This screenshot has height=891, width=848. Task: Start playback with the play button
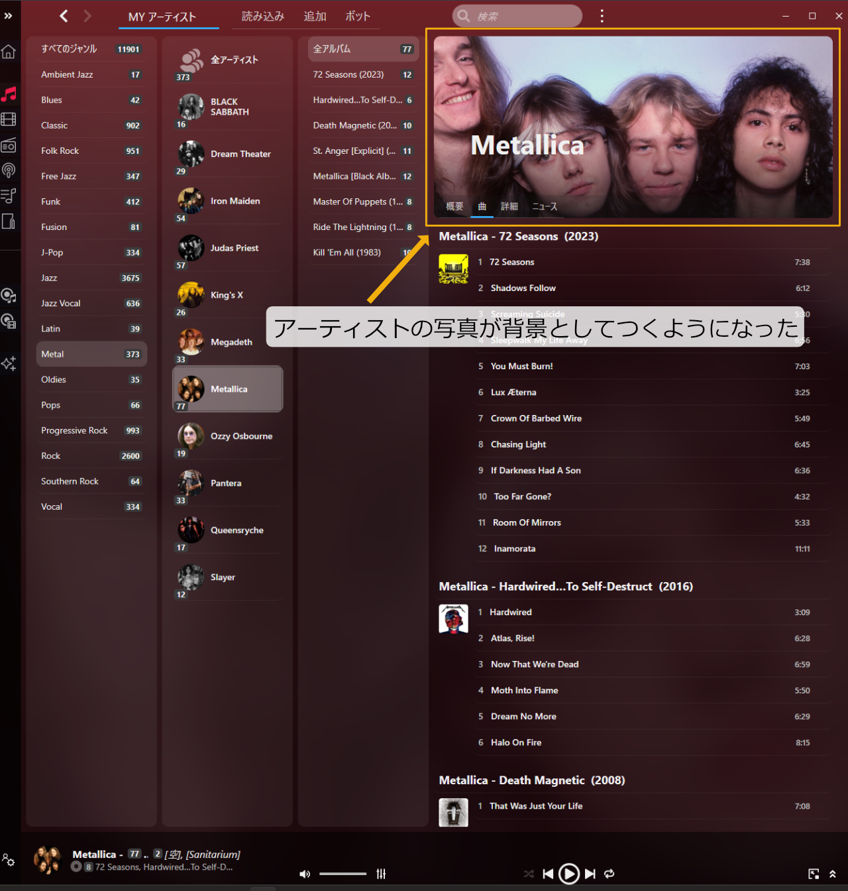(569, 874)
